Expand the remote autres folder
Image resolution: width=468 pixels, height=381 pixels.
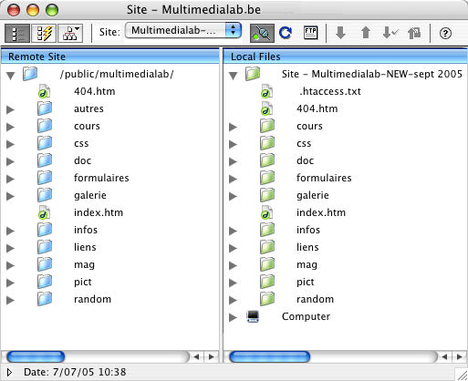(x=10, y=109)
